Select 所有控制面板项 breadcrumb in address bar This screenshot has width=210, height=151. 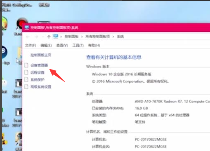point(98,37)
